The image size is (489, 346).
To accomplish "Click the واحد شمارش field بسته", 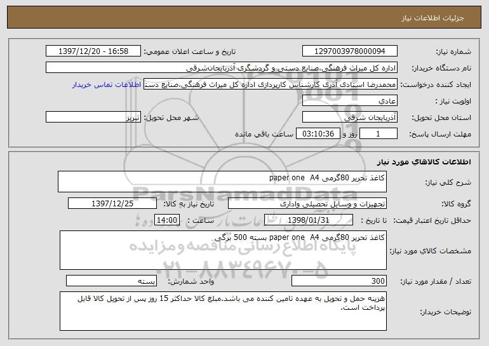I will click(x=111, y=281).
